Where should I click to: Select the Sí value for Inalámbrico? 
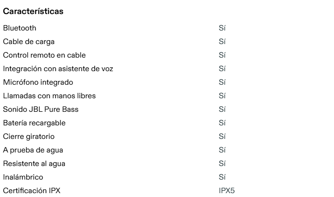click(222, 177)
